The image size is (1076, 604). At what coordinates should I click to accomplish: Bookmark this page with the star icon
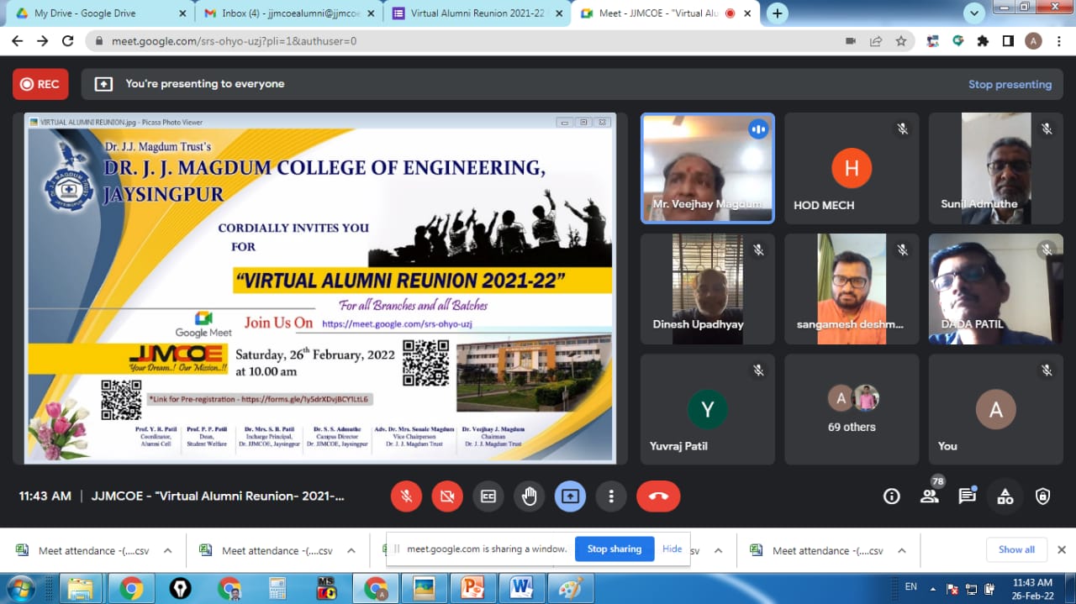[x=901, y=41]
